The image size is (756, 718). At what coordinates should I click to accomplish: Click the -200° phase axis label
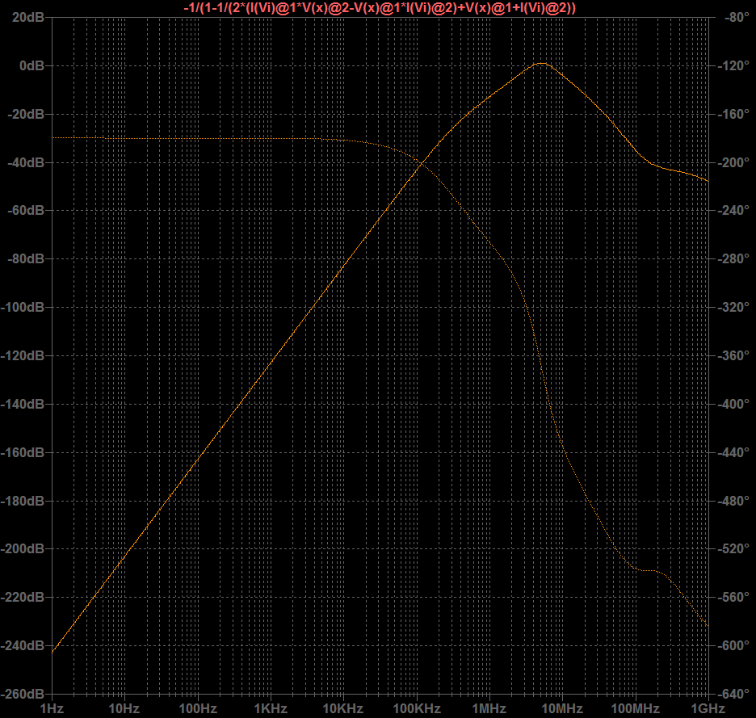pos(733,162)
